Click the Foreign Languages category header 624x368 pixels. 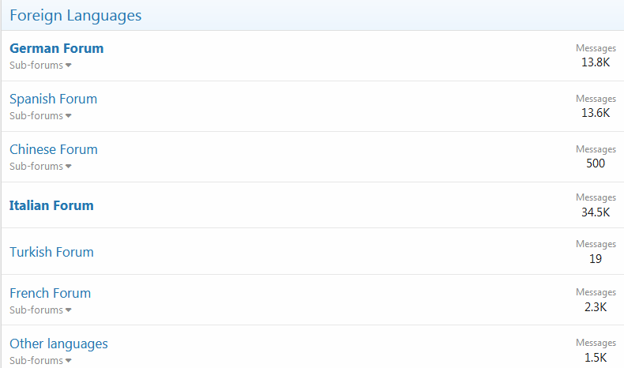pos(75,15)
